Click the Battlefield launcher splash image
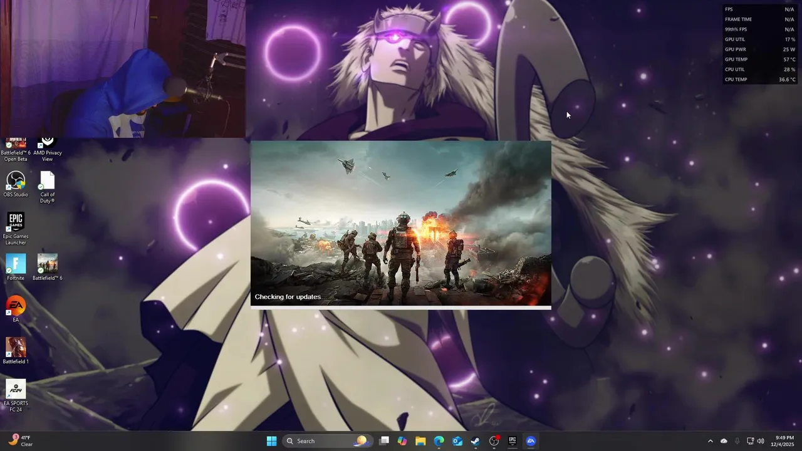The width and height of the screenshot is (802, 451). click(x=401, y=223)
